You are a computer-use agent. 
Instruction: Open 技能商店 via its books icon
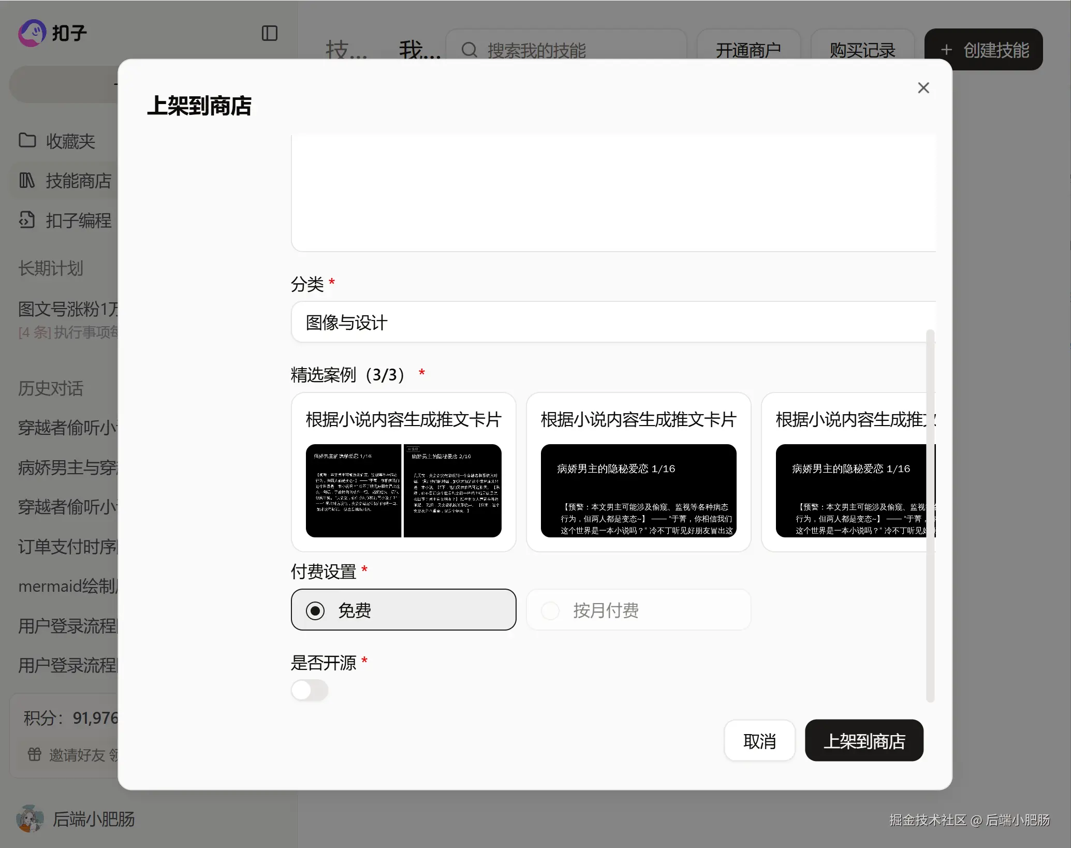27,181
